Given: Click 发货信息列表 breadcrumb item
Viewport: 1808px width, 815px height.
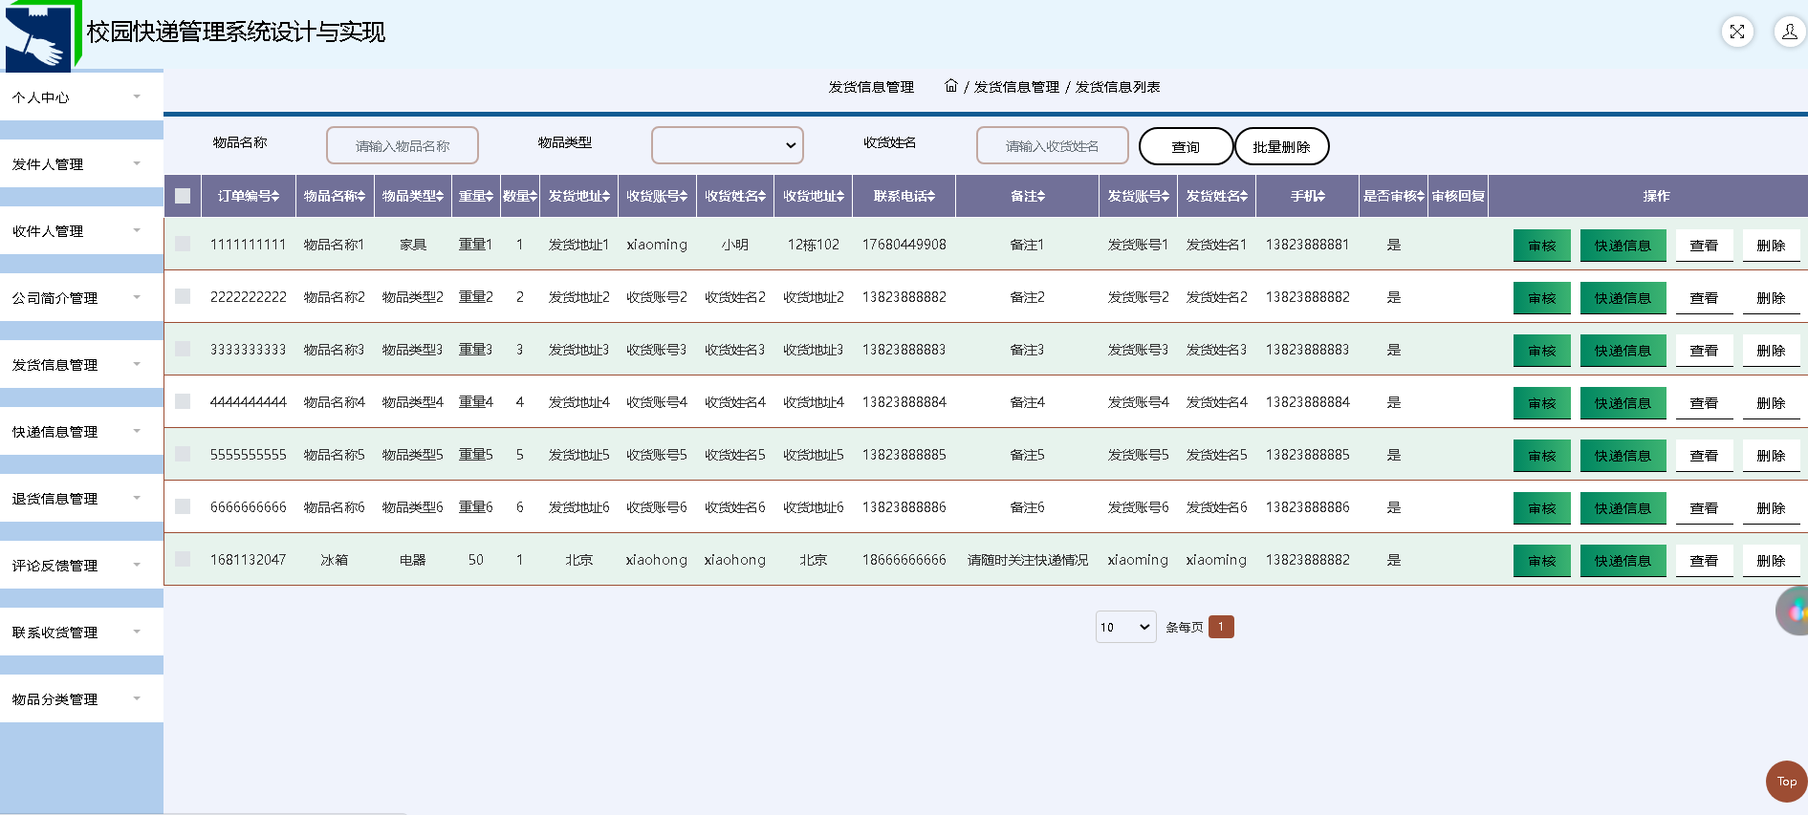Looking at the screenshot, I should (x=1118, y=87).
